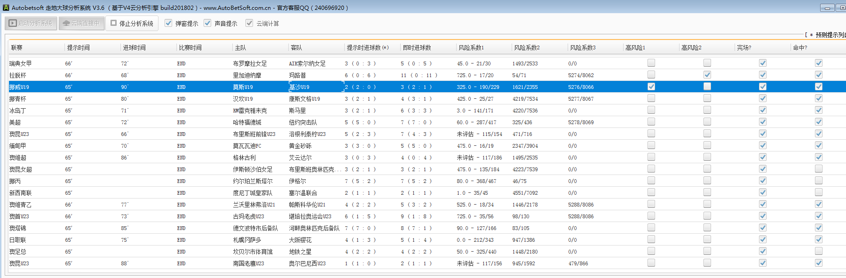846x278 pixels.
Task: Click the 基沙U19 away team cell
Action: (299, 87)
